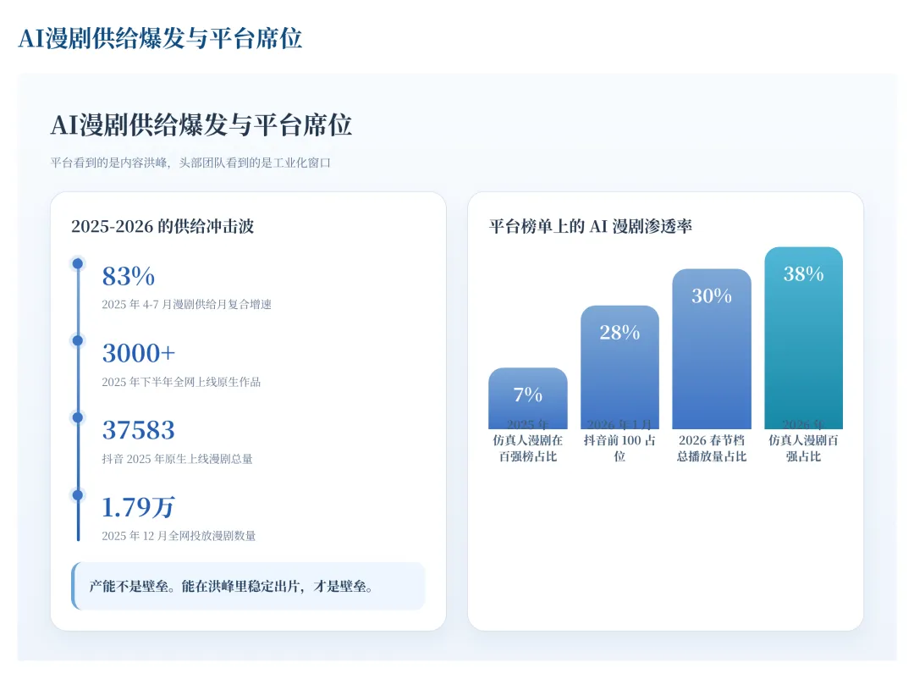Select caption 2025 年 12 月全网投放漫剧数量
Viewport: 914px width, 679px height.
coord(179,536)
